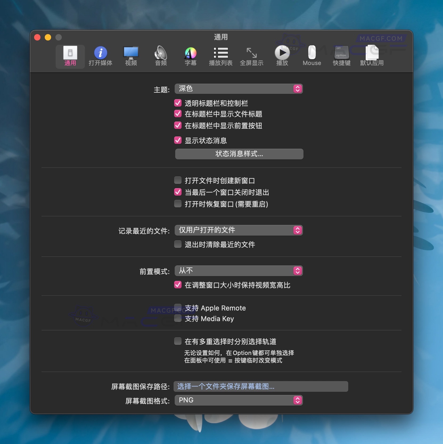Disable 透明标题栏和控制栏 option
Screen dimensions: 443x444
coord(178,103)
